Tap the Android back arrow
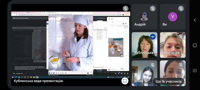The image size is (200, 90). 195,20
